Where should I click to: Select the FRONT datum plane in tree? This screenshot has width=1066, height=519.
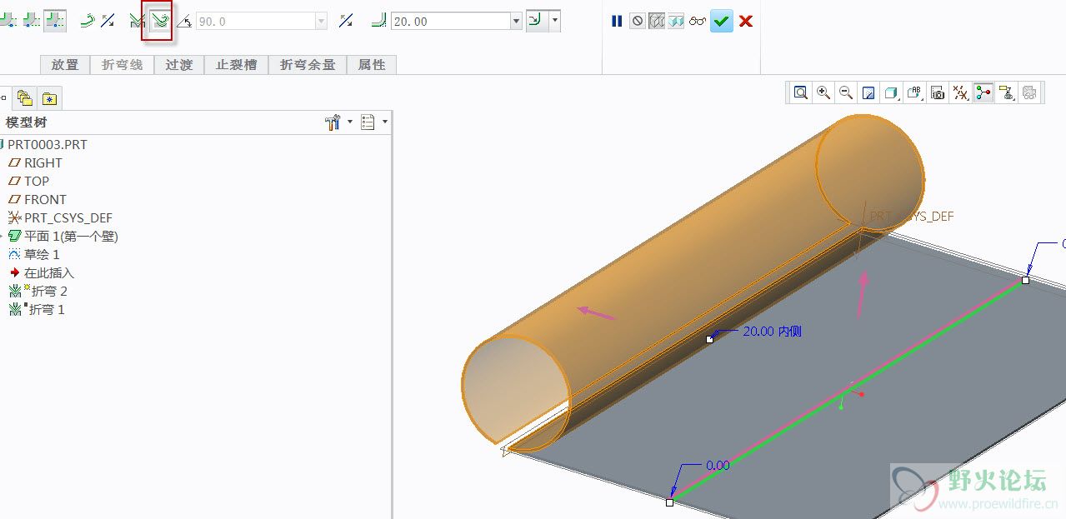click(x=45, y=199)
